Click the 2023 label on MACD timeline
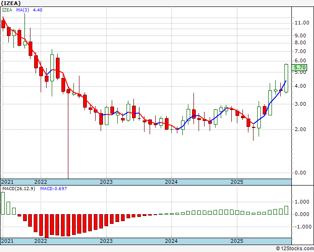 click(x=106, y=241)
